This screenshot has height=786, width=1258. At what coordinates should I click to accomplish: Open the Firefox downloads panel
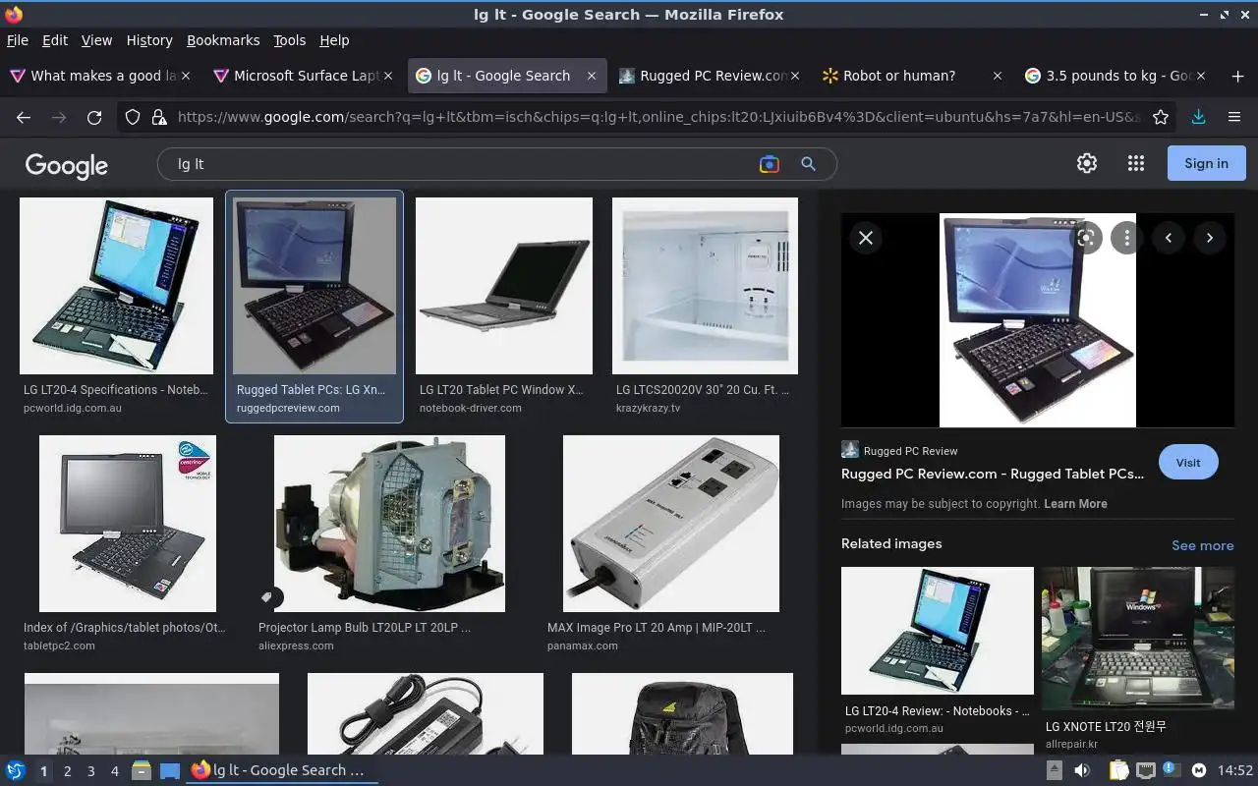pos(1198,117)
